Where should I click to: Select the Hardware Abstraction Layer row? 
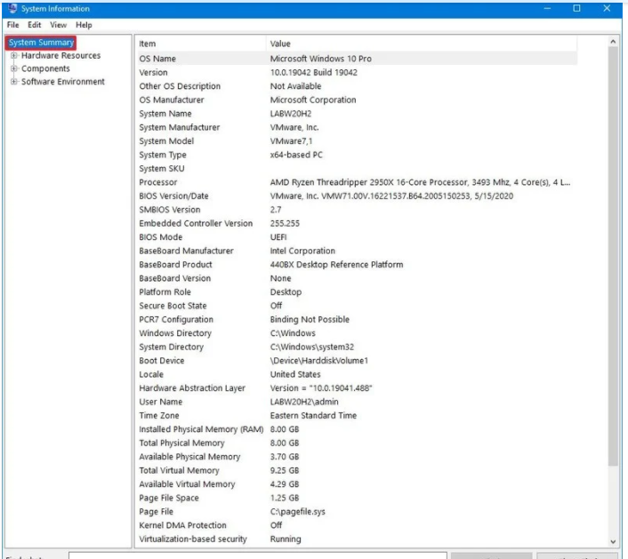pos(357,388)
